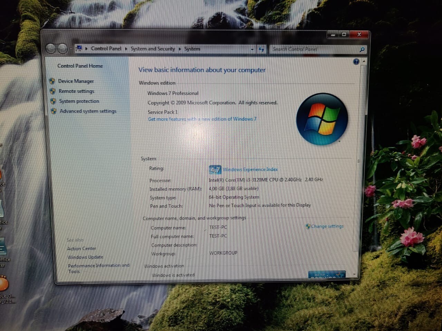The image size is (442, 331).
Task: Click the shield icon beside Device Manager
Action: pos(52,81)
